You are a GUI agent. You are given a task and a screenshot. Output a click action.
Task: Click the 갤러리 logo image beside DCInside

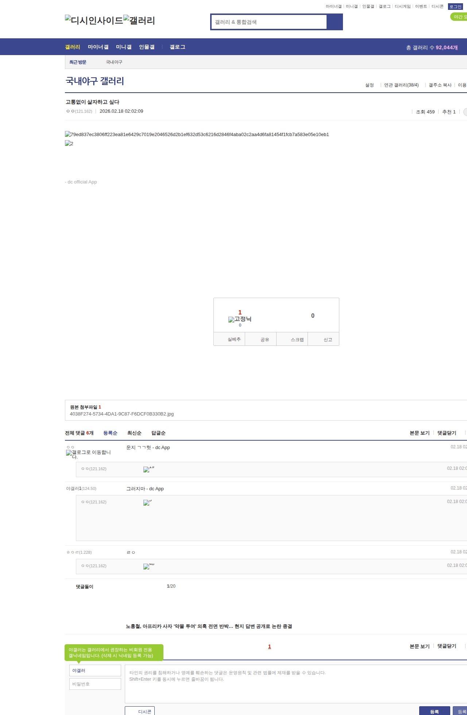pos(139,20)
